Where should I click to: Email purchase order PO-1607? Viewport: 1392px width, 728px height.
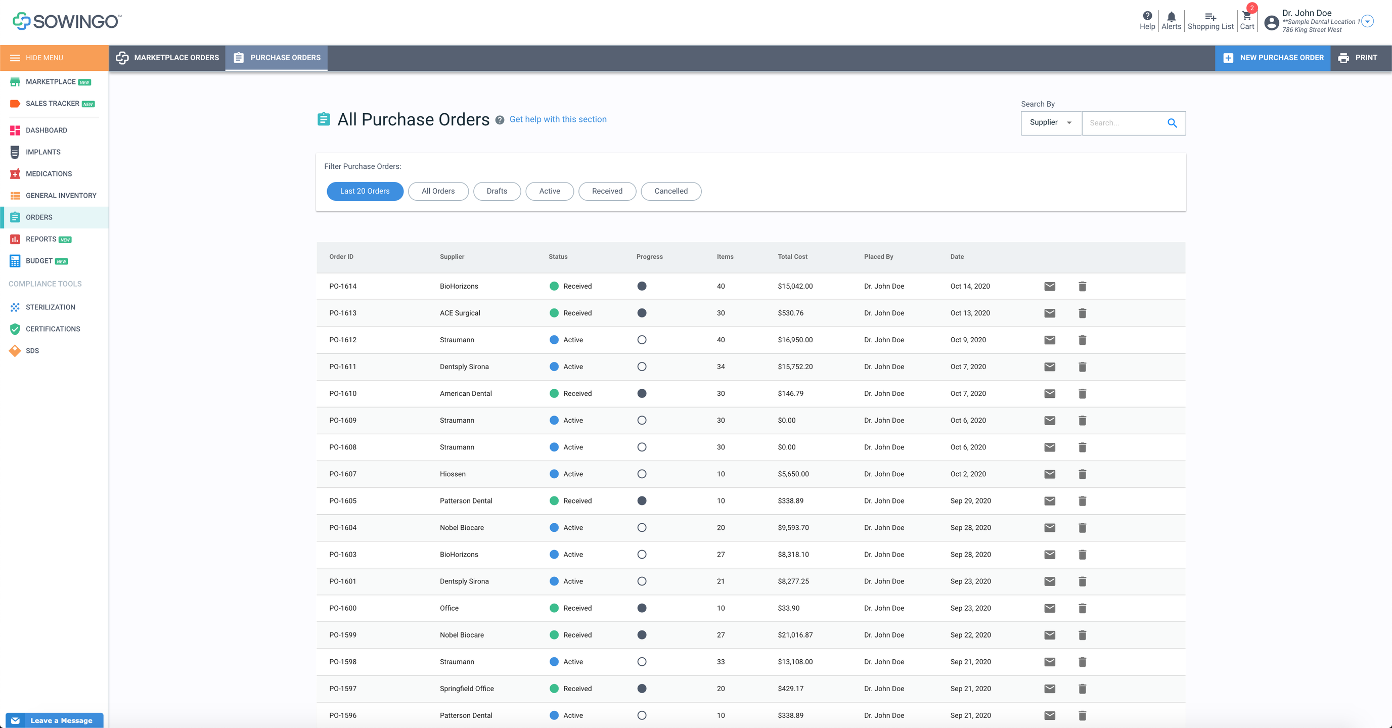(x=1049, y=474)
